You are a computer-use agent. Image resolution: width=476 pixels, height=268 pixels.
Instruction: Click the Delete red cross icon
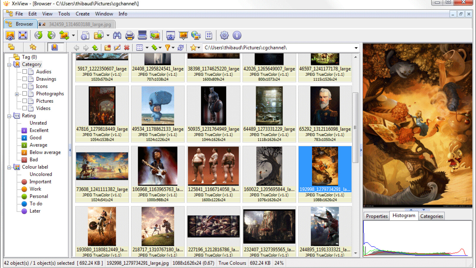point(127,47)
